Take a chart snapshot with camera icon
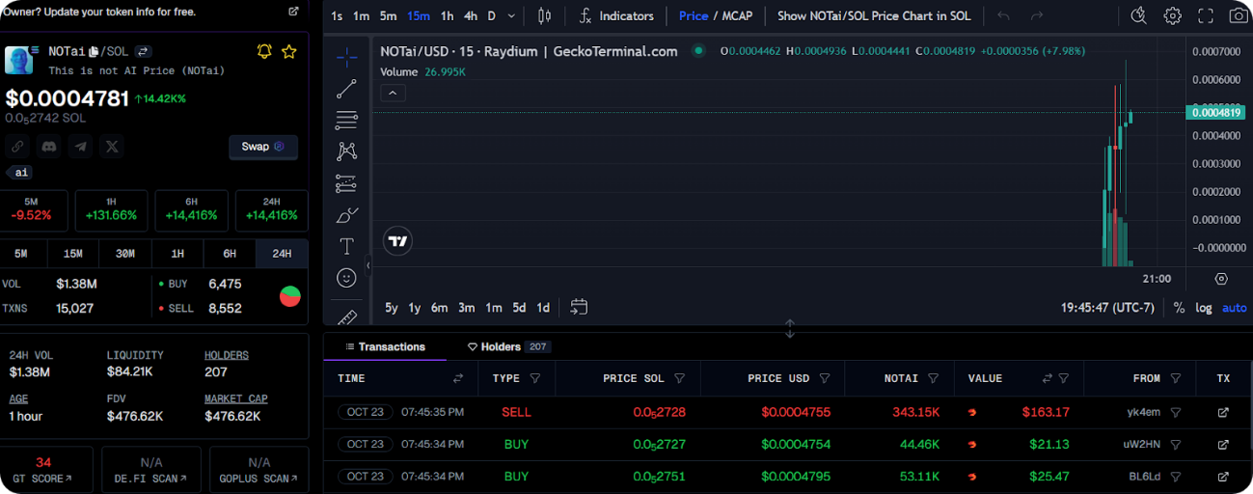This screenshot has height=494, width=1253. [1239, 15]
